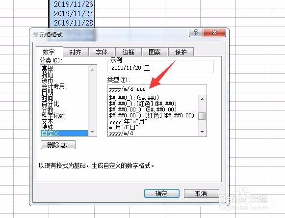Select 常规 category
The height and width of the screenshot is (218, 285).
click(x=64, y=68)
